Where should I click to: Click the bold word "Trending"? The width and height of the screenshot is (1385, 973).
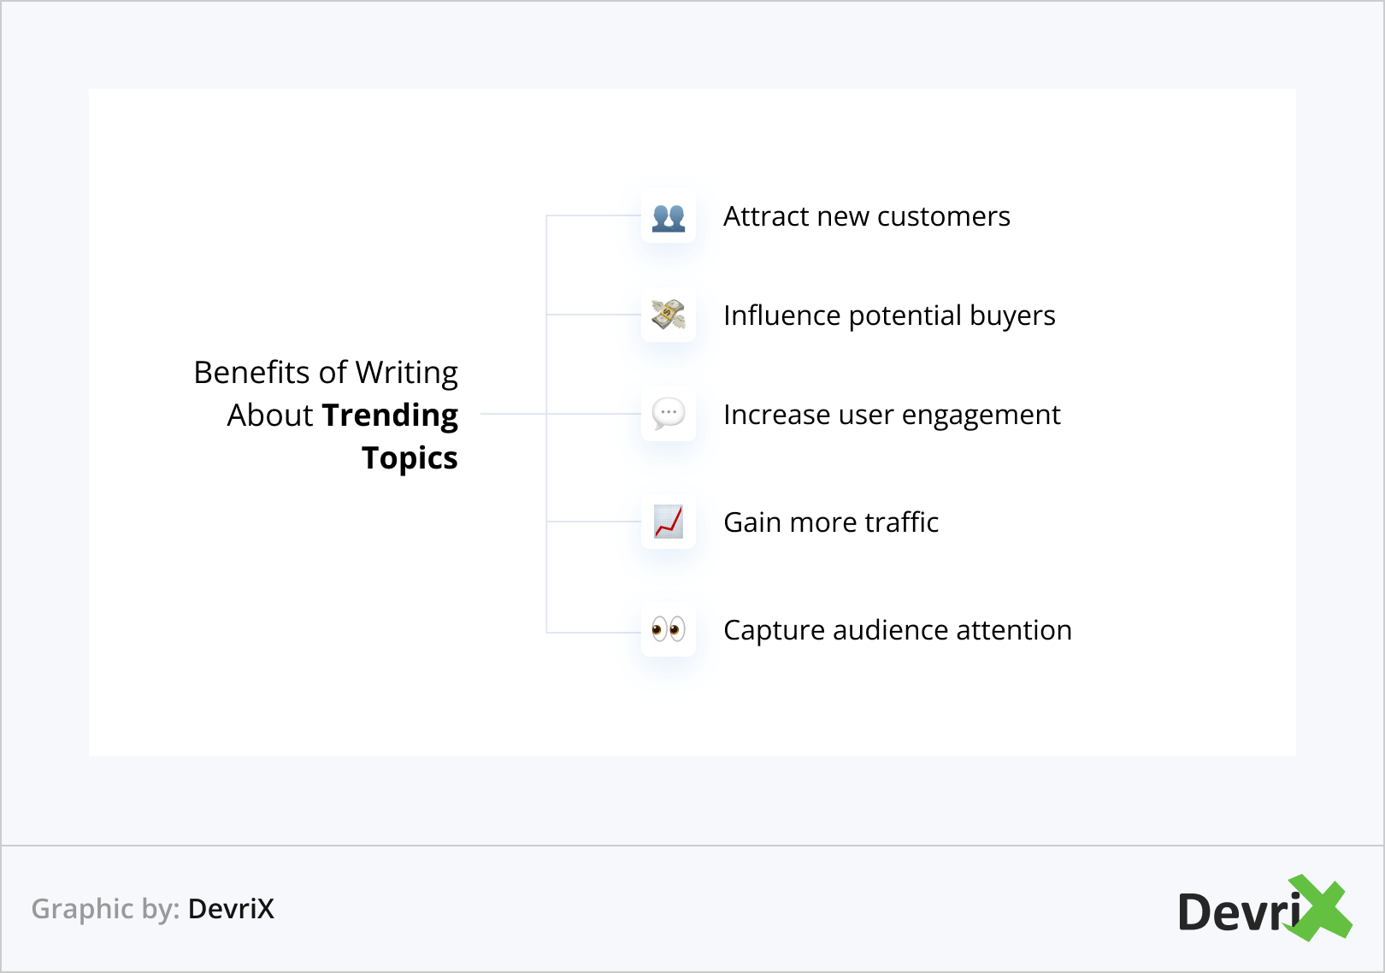390,416
